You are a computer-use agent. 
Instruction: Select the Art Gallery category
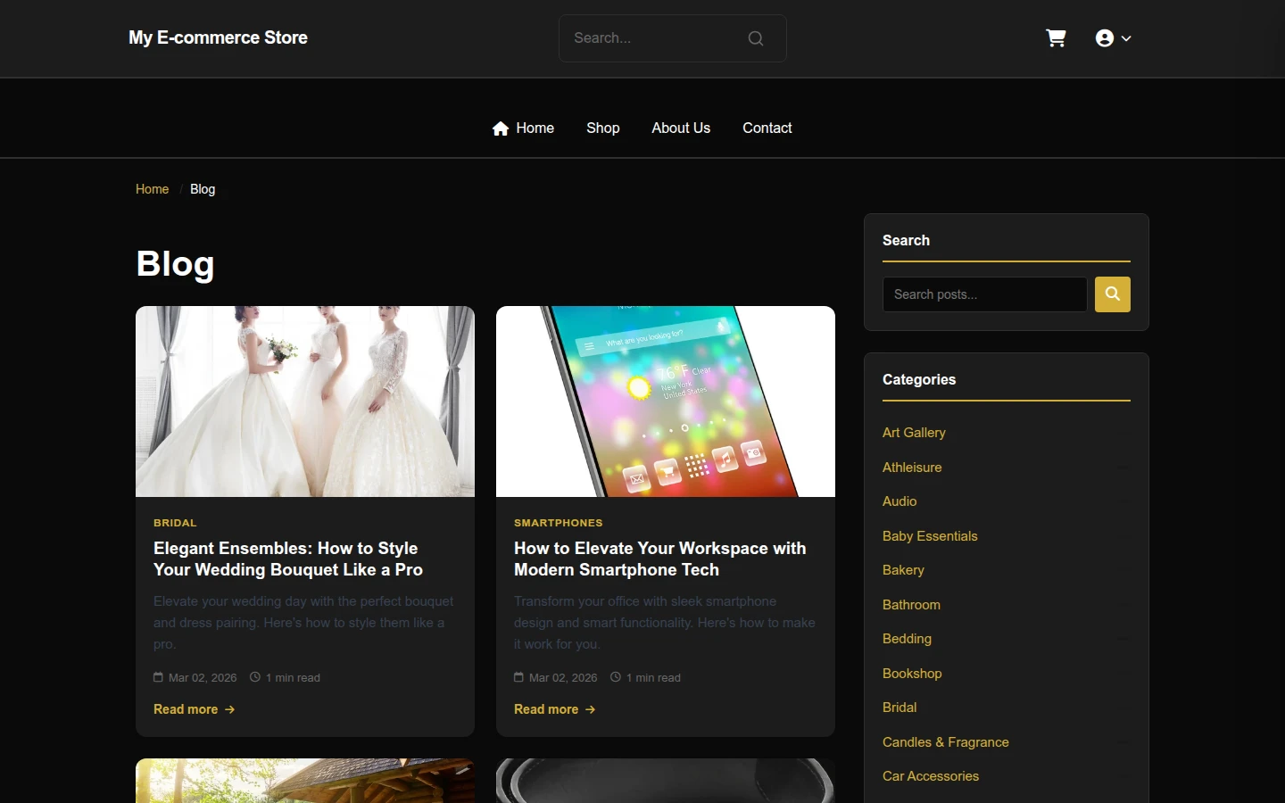coord(914,433)
